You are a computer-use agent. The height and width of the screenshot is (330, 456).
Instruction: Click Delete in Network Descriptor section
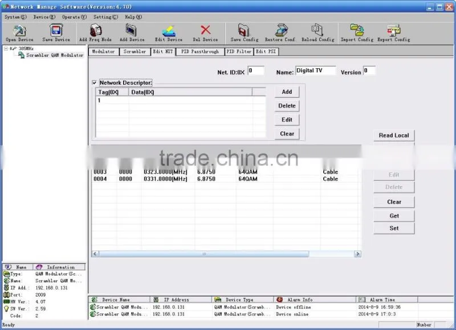click(287, 106)
